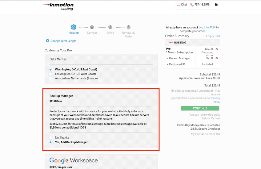261x169 pixels.
Task: Click the Backup Manager section heading
Action: [x=61, y=96]
